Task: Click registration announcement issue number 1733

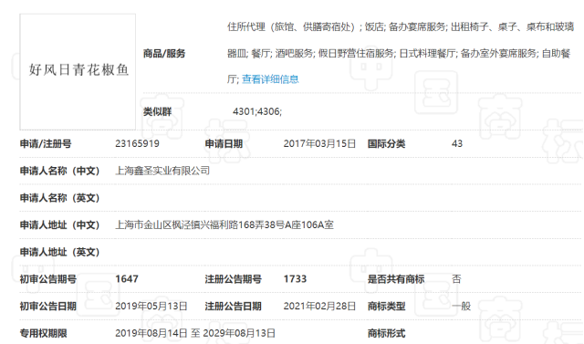Action: point(295,279)
